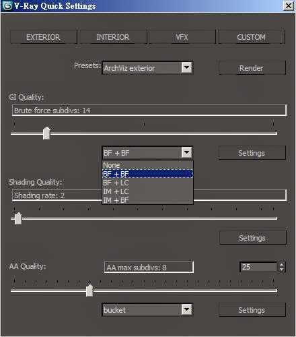Choose IM + LC from the GI list
This screenshot has height=337, width=296.
[x=147, y=191]
